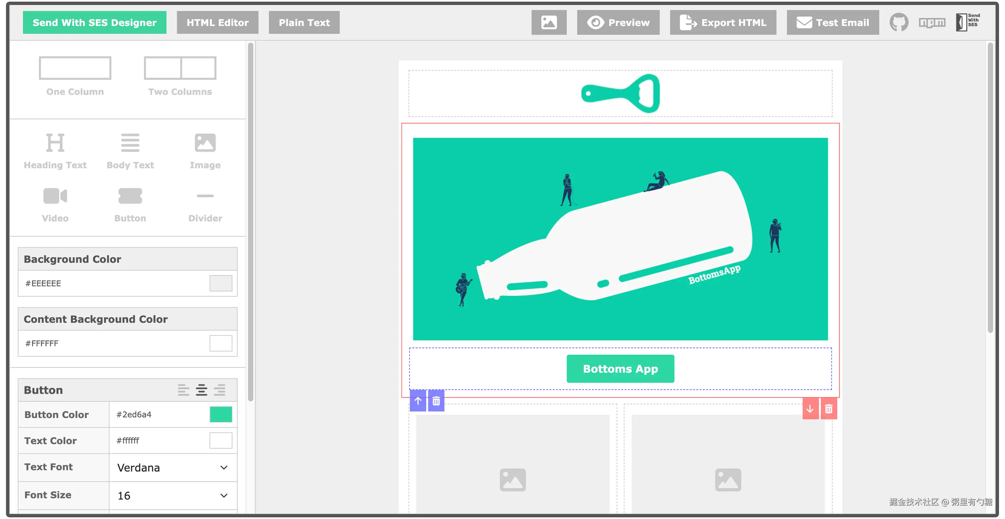Set button alignment to left
Viewport: 1005px width, 519px height.
coord(183,390)
